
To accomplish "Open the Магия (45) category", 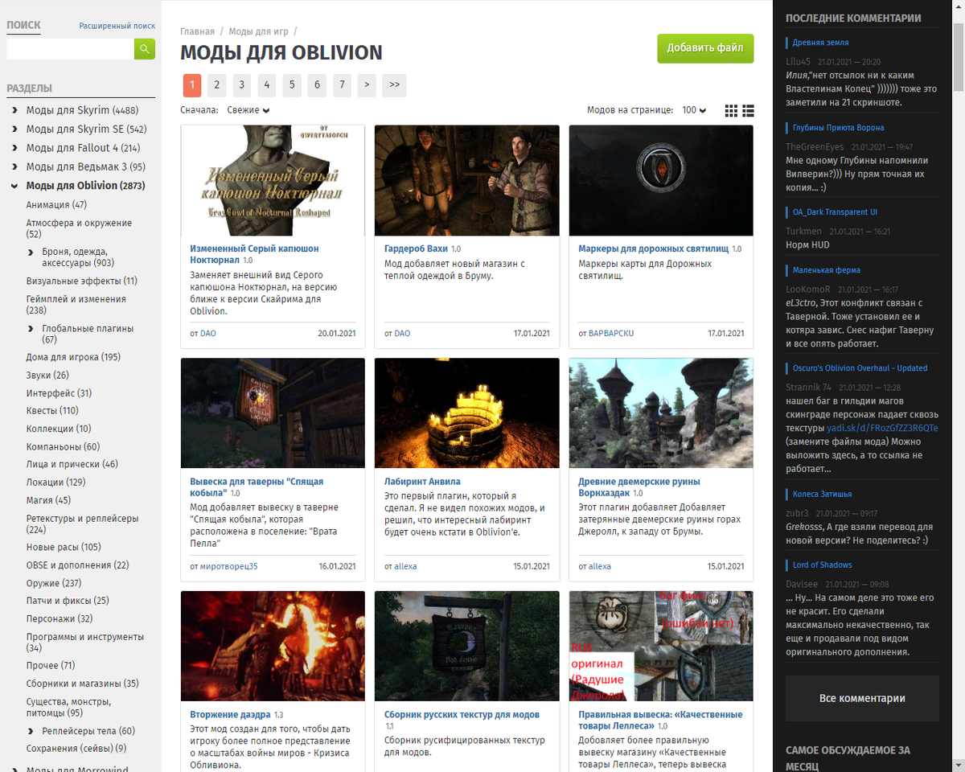I will [48, 500].
